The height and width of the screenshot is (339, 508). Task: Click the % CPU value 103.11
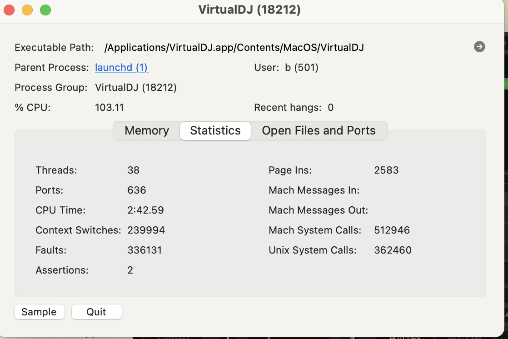pyautogui.click(x=110, y=108)
